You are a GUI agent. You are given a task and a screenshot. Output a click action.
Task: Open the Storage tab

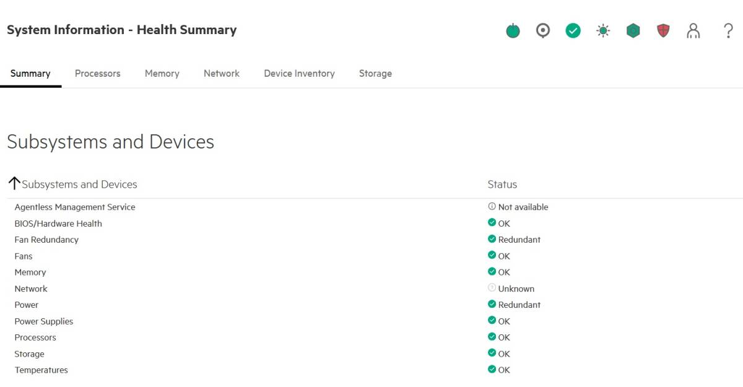pyautogui.click(x=375, y=74)
